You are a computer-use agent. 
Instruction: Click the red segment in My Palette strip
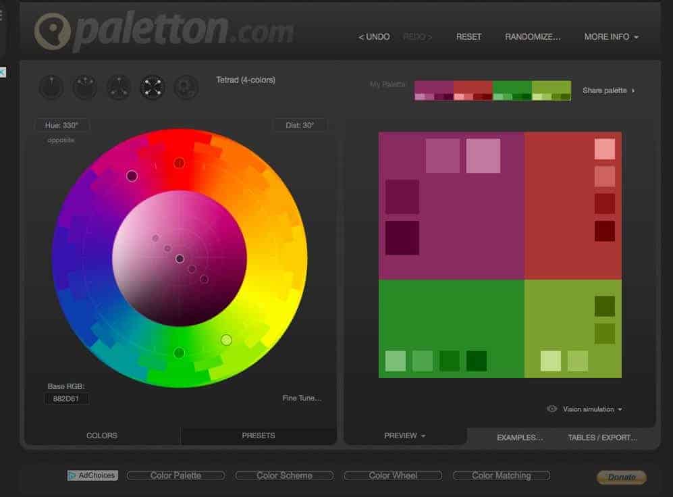(473, 87)
